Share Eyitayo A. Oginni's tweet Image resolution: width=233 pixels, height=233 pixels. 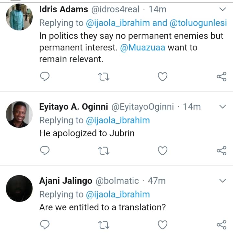coord(221,150)
